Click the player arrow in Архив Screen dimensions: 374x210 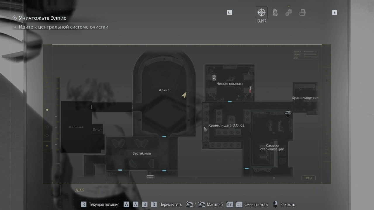[x=184, y=95]
